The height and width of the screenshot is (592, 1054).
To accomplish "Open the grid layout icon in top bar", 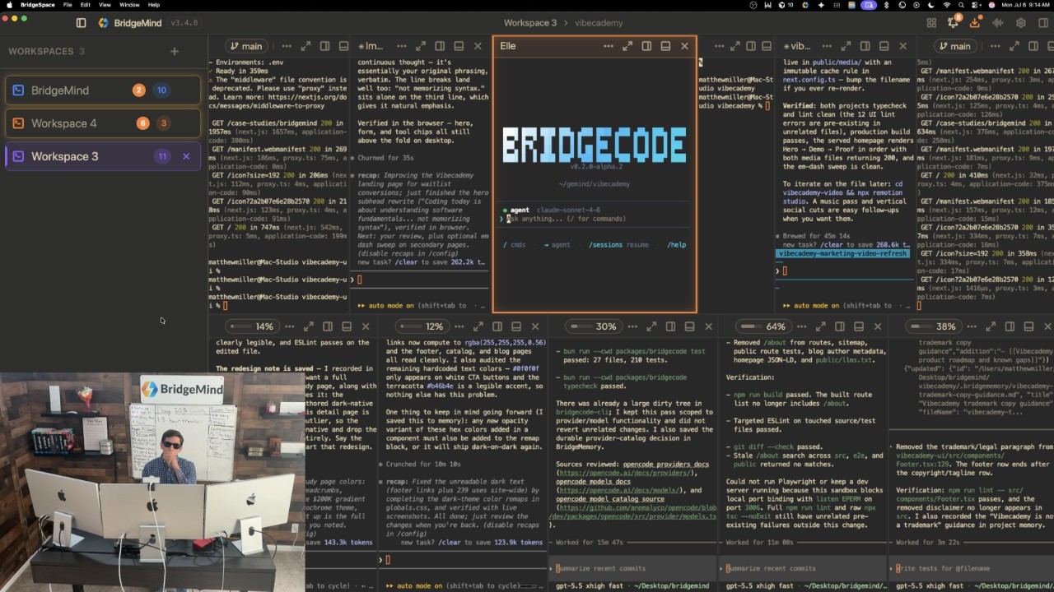I will tap(931, 23).
